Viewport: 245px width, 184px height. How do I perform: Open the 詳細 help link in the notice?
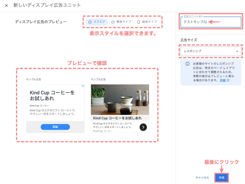tap(223, 80)
